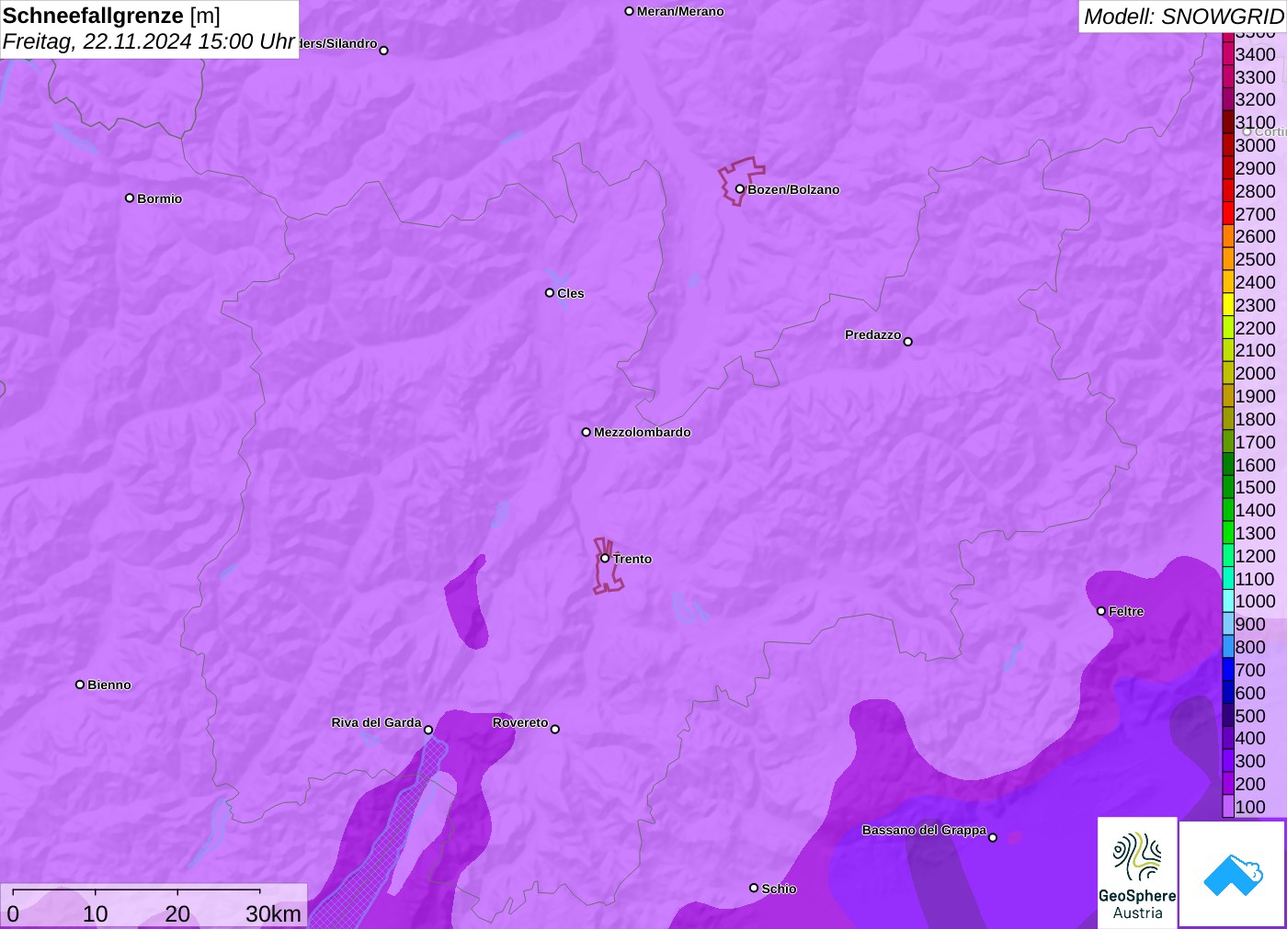The image size is (1287, 929).
Task: Pick the orange 2500 legend swatch
Action: tap(1228, 259)
